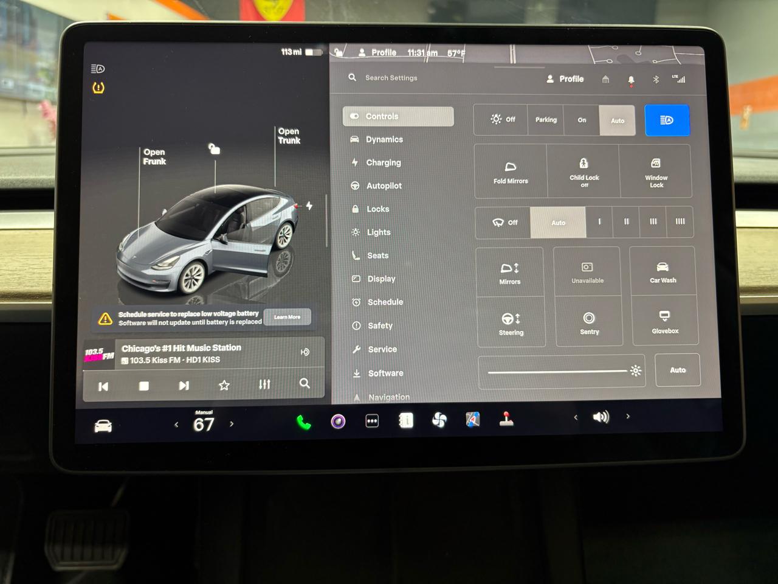
Task: Decrease volume with left chevron
Action: [x=576, y=417]
